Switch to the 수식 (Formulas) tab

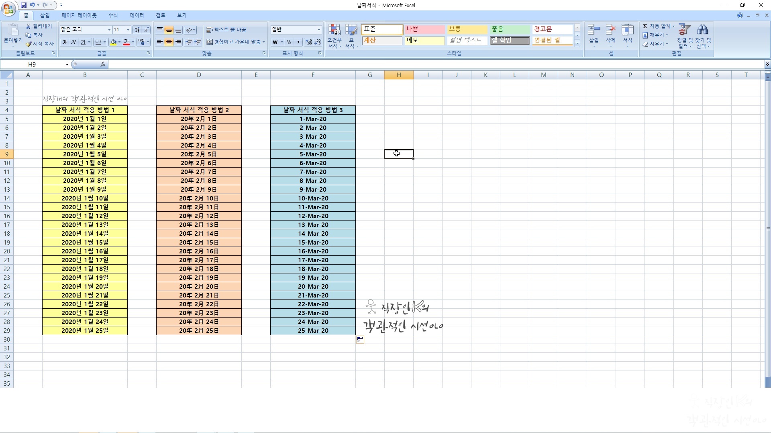[113, 15]
